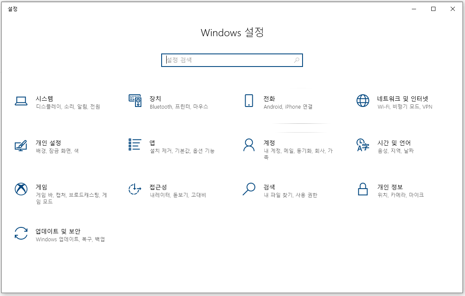Click the 장치 title text
This screenshot has width=465, height=296.
pos(155,99)
